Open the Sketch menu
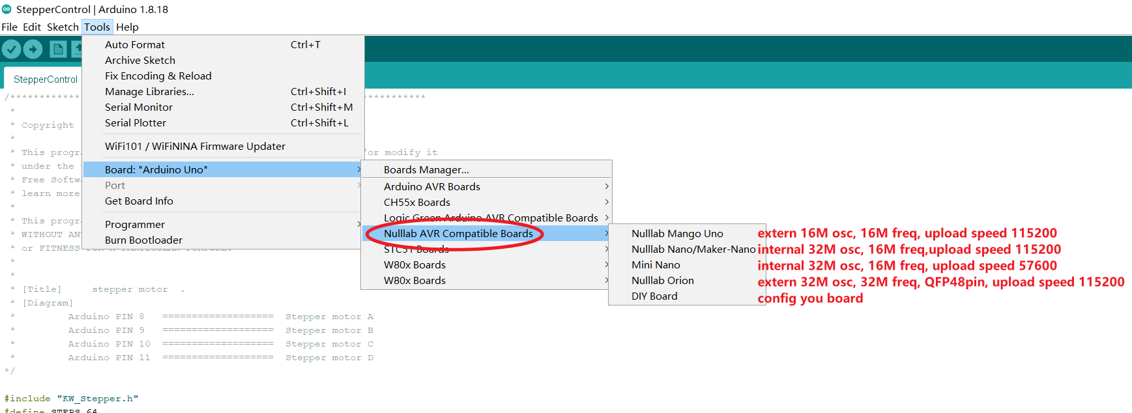Screen dimensions: 1132x413 coord(63,27)
